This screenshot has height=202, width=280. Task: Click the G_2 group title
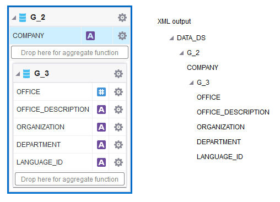click(x=37, y=18)
